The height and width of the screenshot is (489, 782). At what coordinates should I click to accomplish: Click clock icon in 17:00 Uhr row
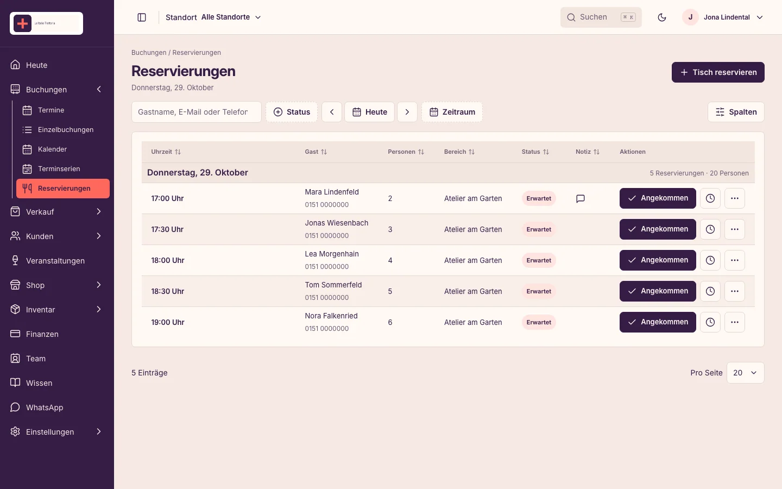[x=710, y=198]
